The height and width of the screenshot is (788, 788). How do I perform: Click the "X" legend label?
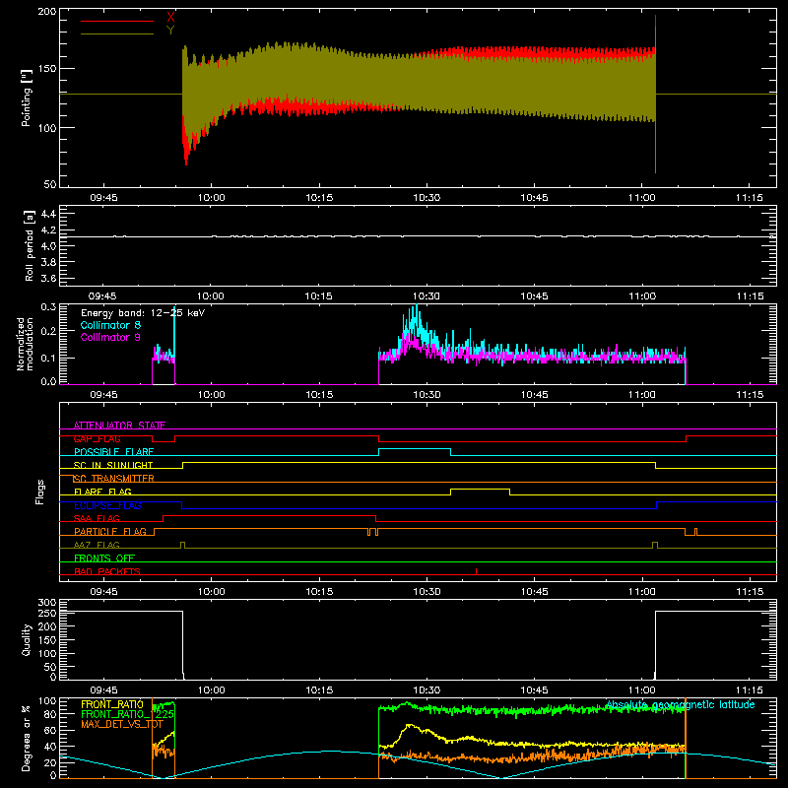pyautogui.click(x=170, y=18)
